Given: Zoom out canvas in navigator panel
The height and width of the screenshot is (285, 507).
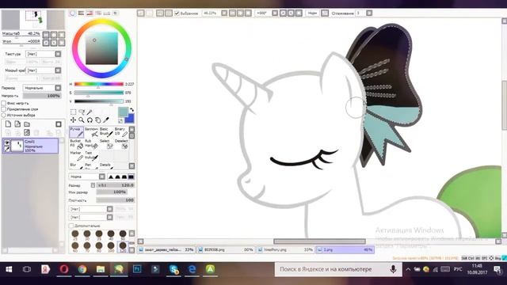Looking at the screenshot, I should pyautogui.click(x=46, y=35).
